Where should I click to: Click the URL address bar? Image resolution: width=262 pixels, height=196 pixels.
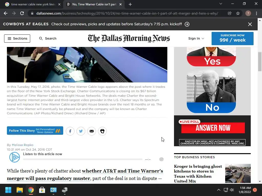tap(127, 13)
